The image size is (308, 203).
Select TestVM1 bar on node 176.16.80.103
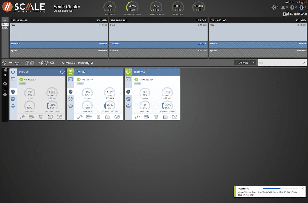pos(258,45)
